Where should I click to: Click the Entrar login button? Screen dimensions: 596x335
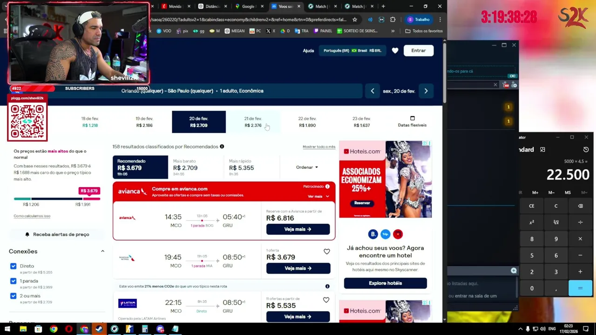[x=418, y=51]
